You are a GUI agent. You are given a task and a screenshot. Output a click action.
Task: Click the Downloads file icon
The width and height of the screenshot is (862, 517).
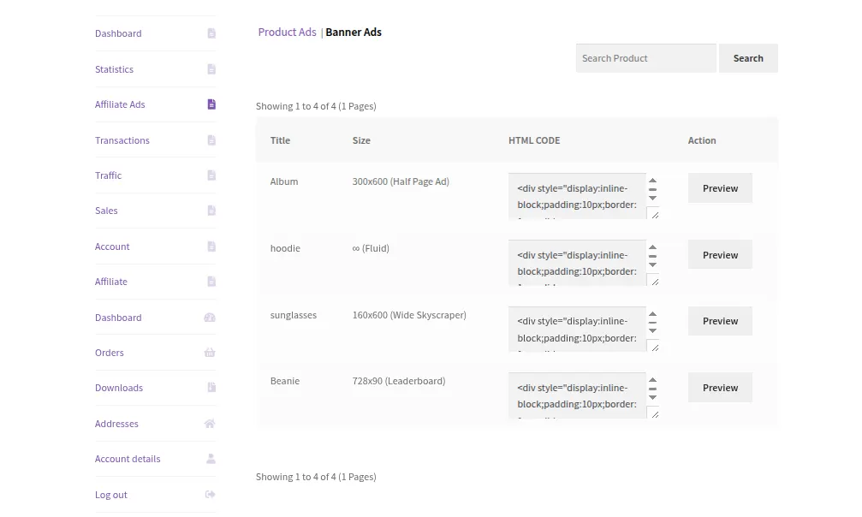pyautogui.click(x=211, y=388)
